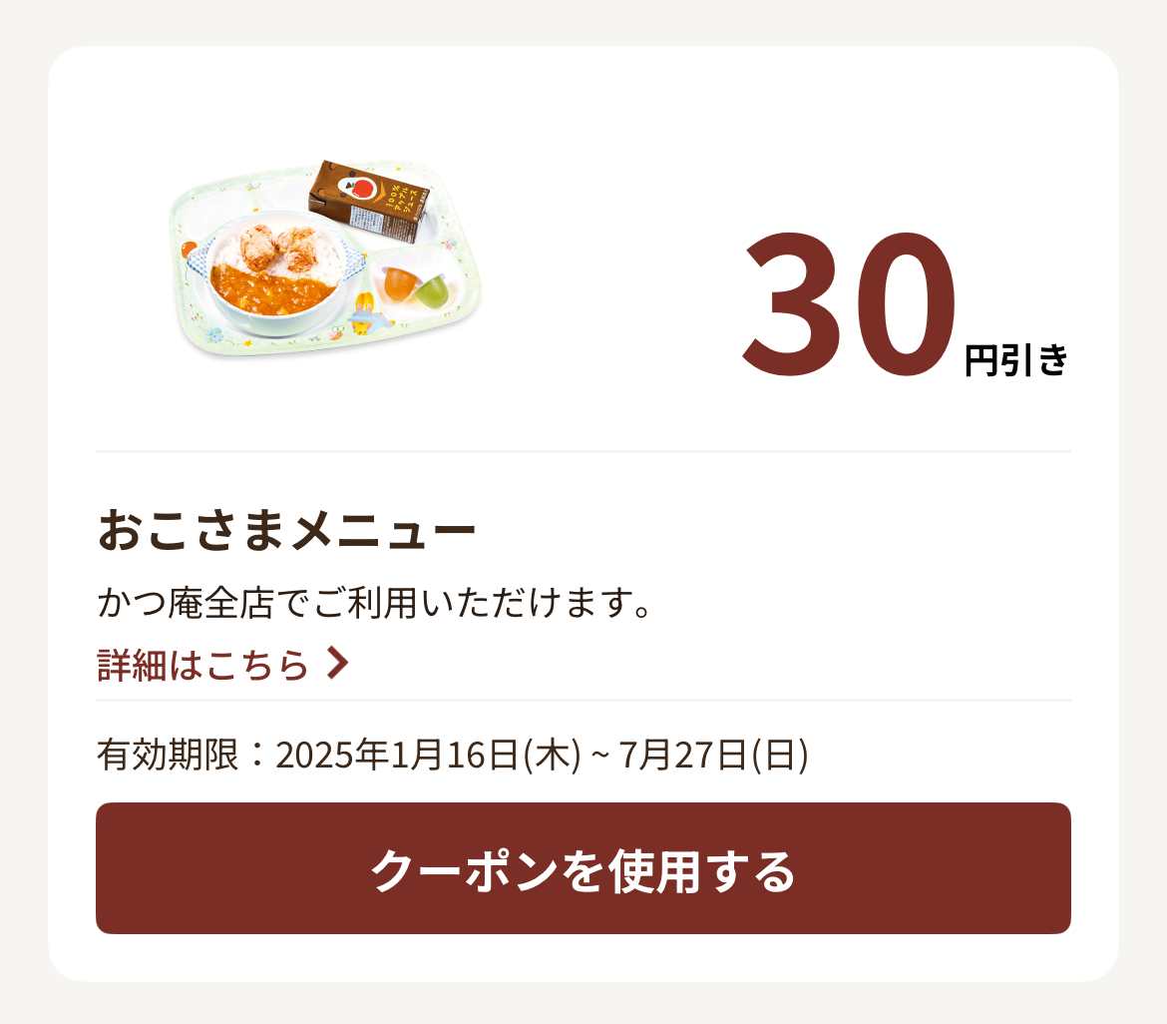
Task: Click the 有効期限 validity date line
Action: (x=453, y=755)
